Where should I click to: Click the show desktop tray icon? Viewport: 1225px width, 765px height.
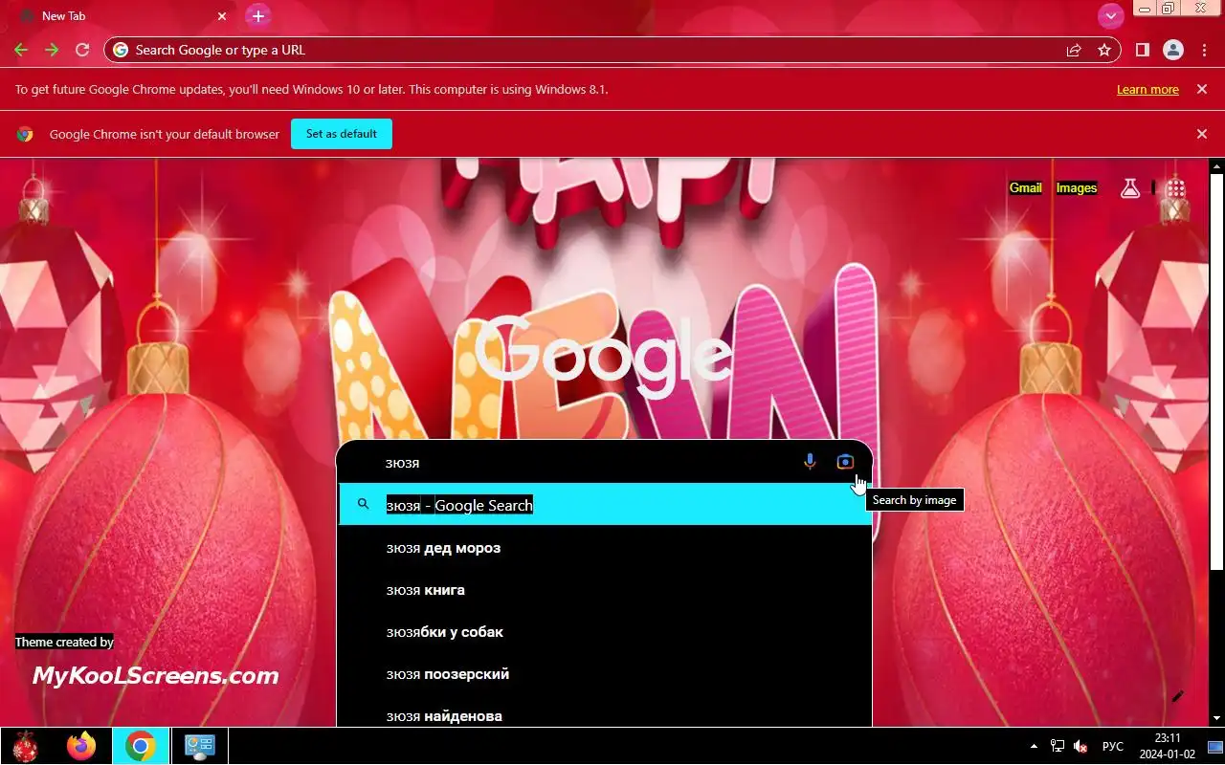(1215, 746)
